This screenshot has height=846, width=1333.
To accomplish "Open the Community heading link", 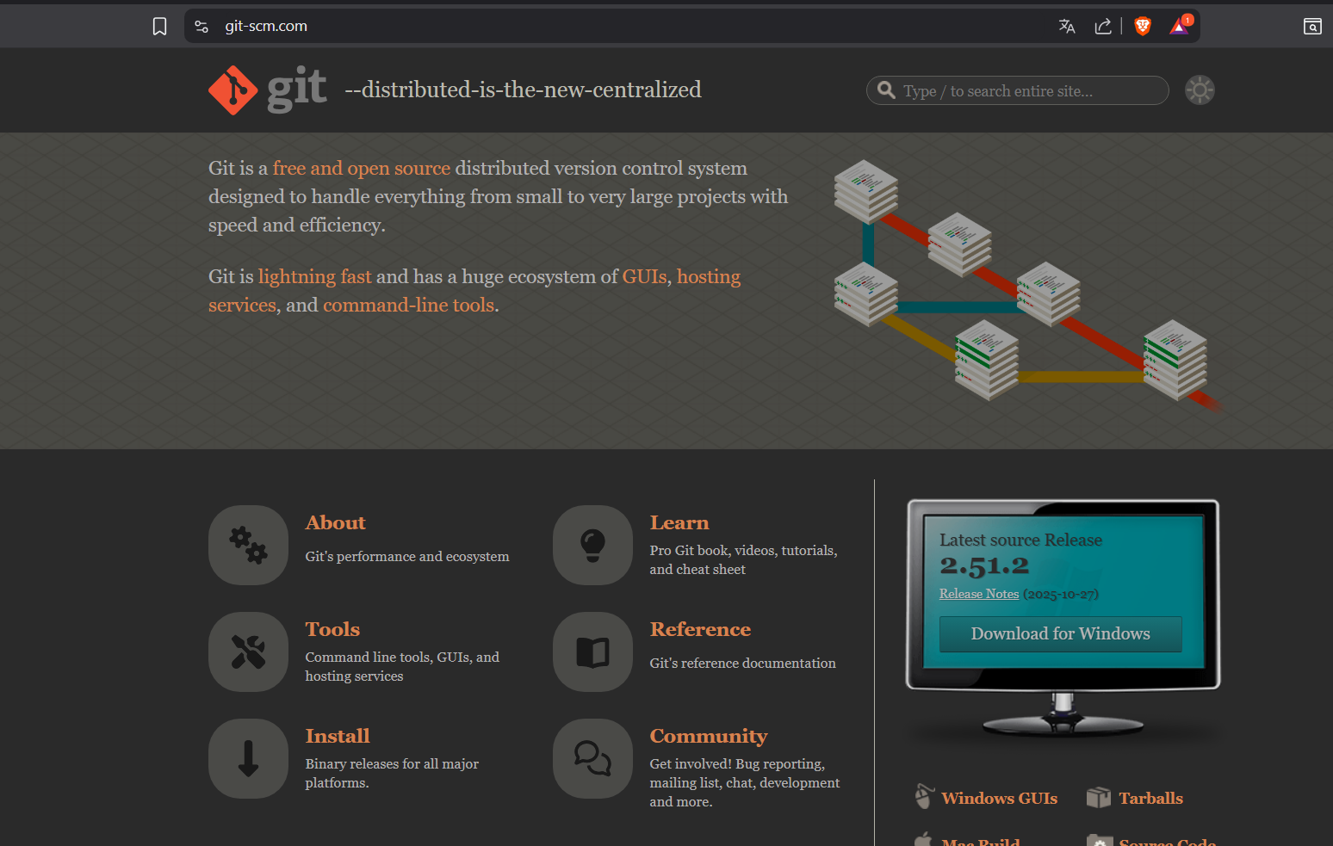I will (x=709, y=737).
